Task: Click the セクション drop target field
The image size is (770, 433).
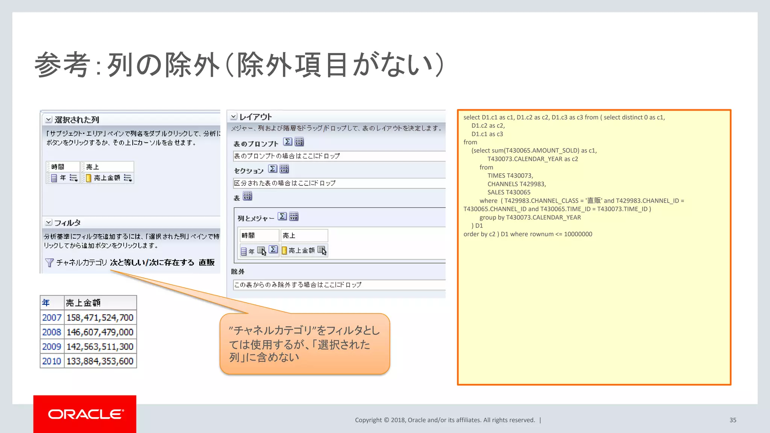Action: [339, 183]
